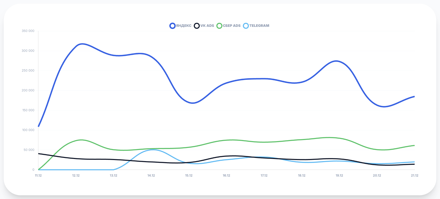Viewport: 440px width, 199px height.
Task: Click the blue Яндекс legend circle
Action: pos(172,26)
